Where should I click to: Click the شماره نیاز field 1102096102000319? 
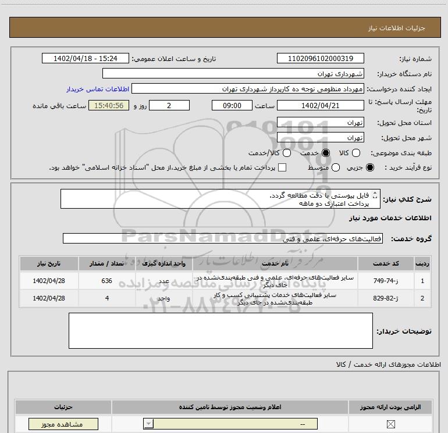point(320,58)
